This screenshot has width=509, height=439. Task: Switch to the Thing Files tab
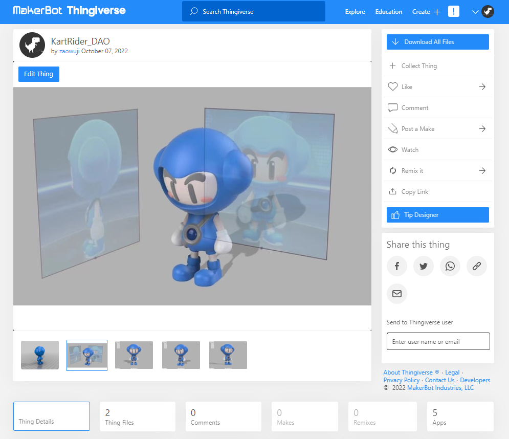point(138,416)
